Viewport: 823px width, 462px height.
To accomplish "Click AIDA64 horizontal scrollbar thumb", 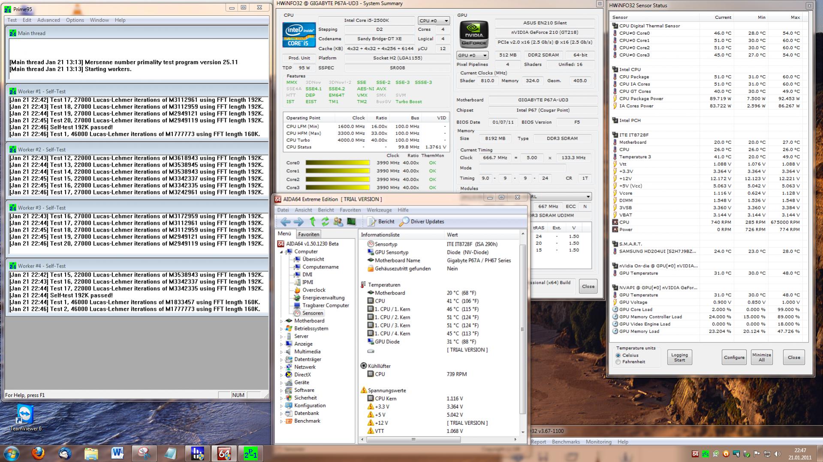I will pos(413,439).
